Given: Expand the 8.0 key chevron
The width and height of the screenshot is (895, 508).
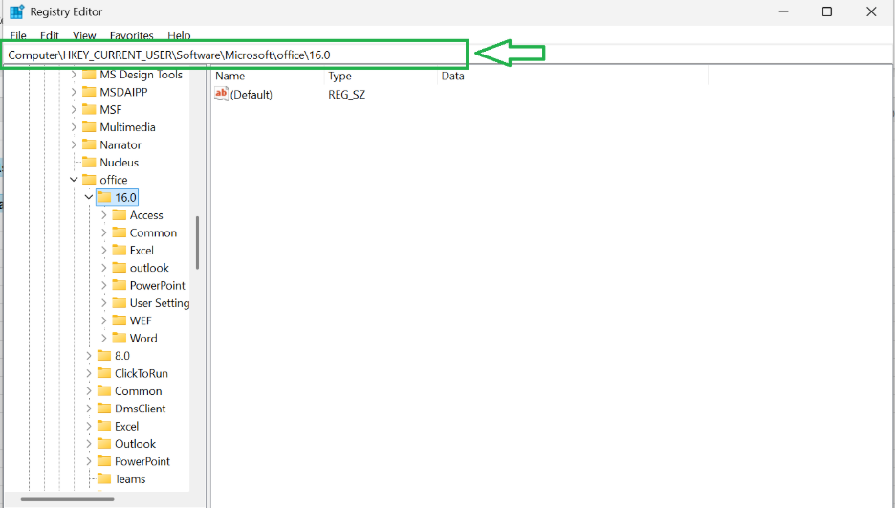Looking at the screenshot, I should pyautogui.click(x=89, y=356).
